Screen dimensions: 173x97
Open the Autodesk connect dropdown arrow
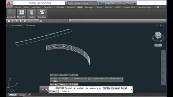pos(130,4)
